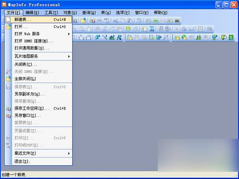This screenshot has height=179, width=239.
Task: Expand the 瓦片地图服务 submenu
Action: pyautogui.click(x=42, y=56)
